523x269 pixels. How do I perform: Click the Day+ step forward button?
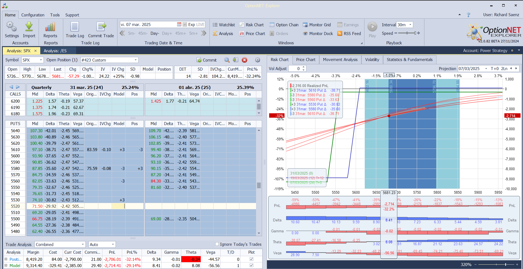167,33
